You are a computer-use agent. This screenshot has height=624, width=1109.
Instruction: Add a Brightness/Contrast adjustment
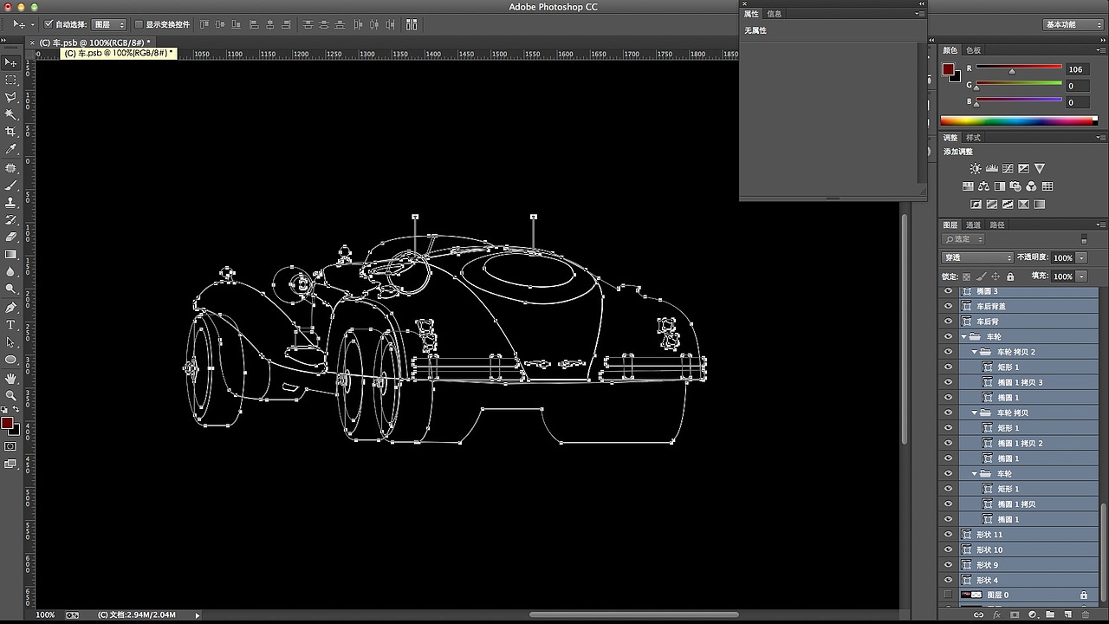point(976,168)
